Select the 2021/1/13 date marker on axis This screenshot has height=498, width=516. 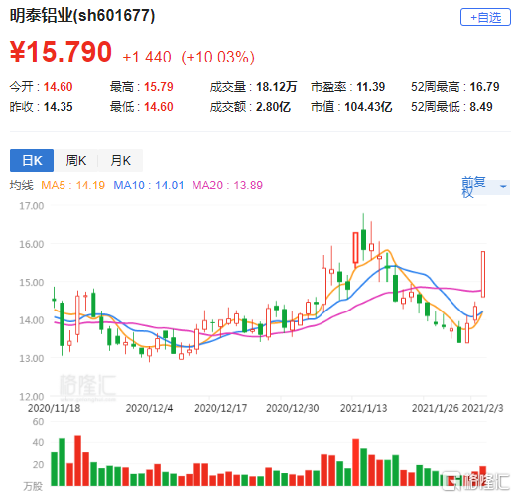363,408
